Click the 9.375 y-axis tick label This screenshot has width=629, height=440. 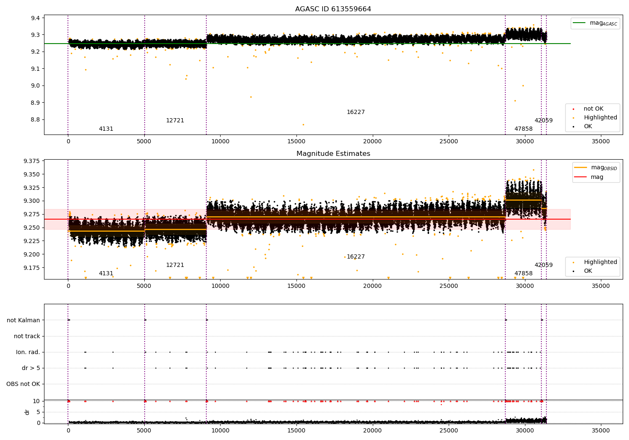[x=31, y=161]
